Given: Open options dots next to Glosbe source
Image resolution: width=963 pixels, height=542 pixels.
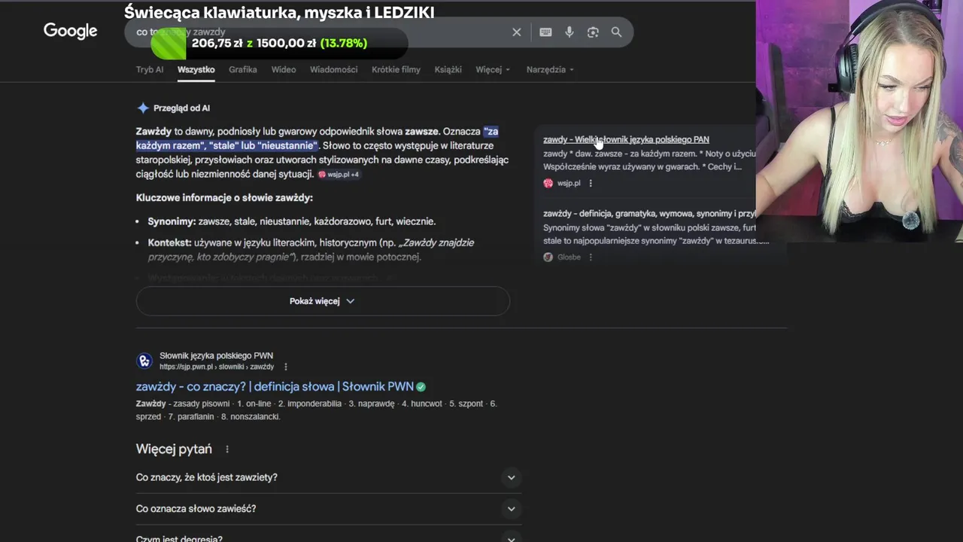Looking at the screenshot, I should (591, 257).
